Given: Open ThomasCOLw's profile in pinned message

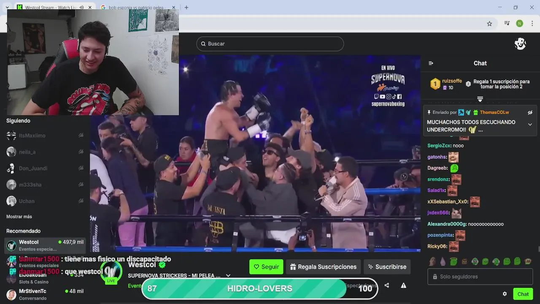Looking at the screenshot, I should pos(494,112).
